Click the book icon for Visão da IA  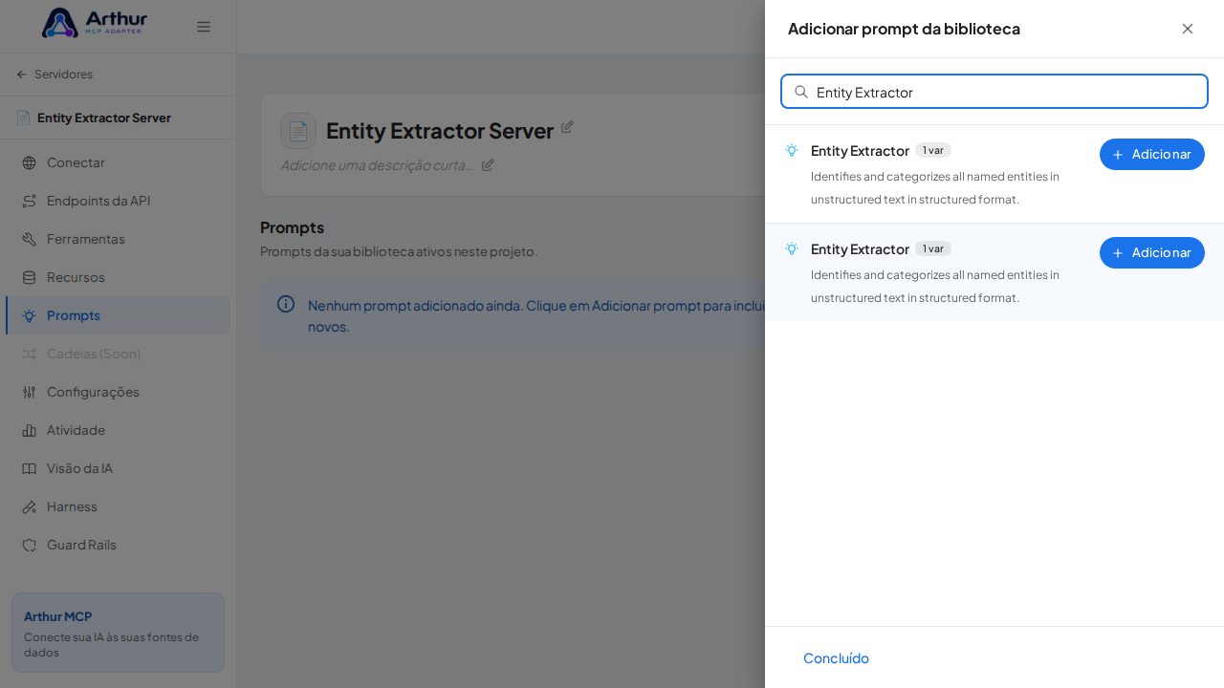[x=29, y=468]
